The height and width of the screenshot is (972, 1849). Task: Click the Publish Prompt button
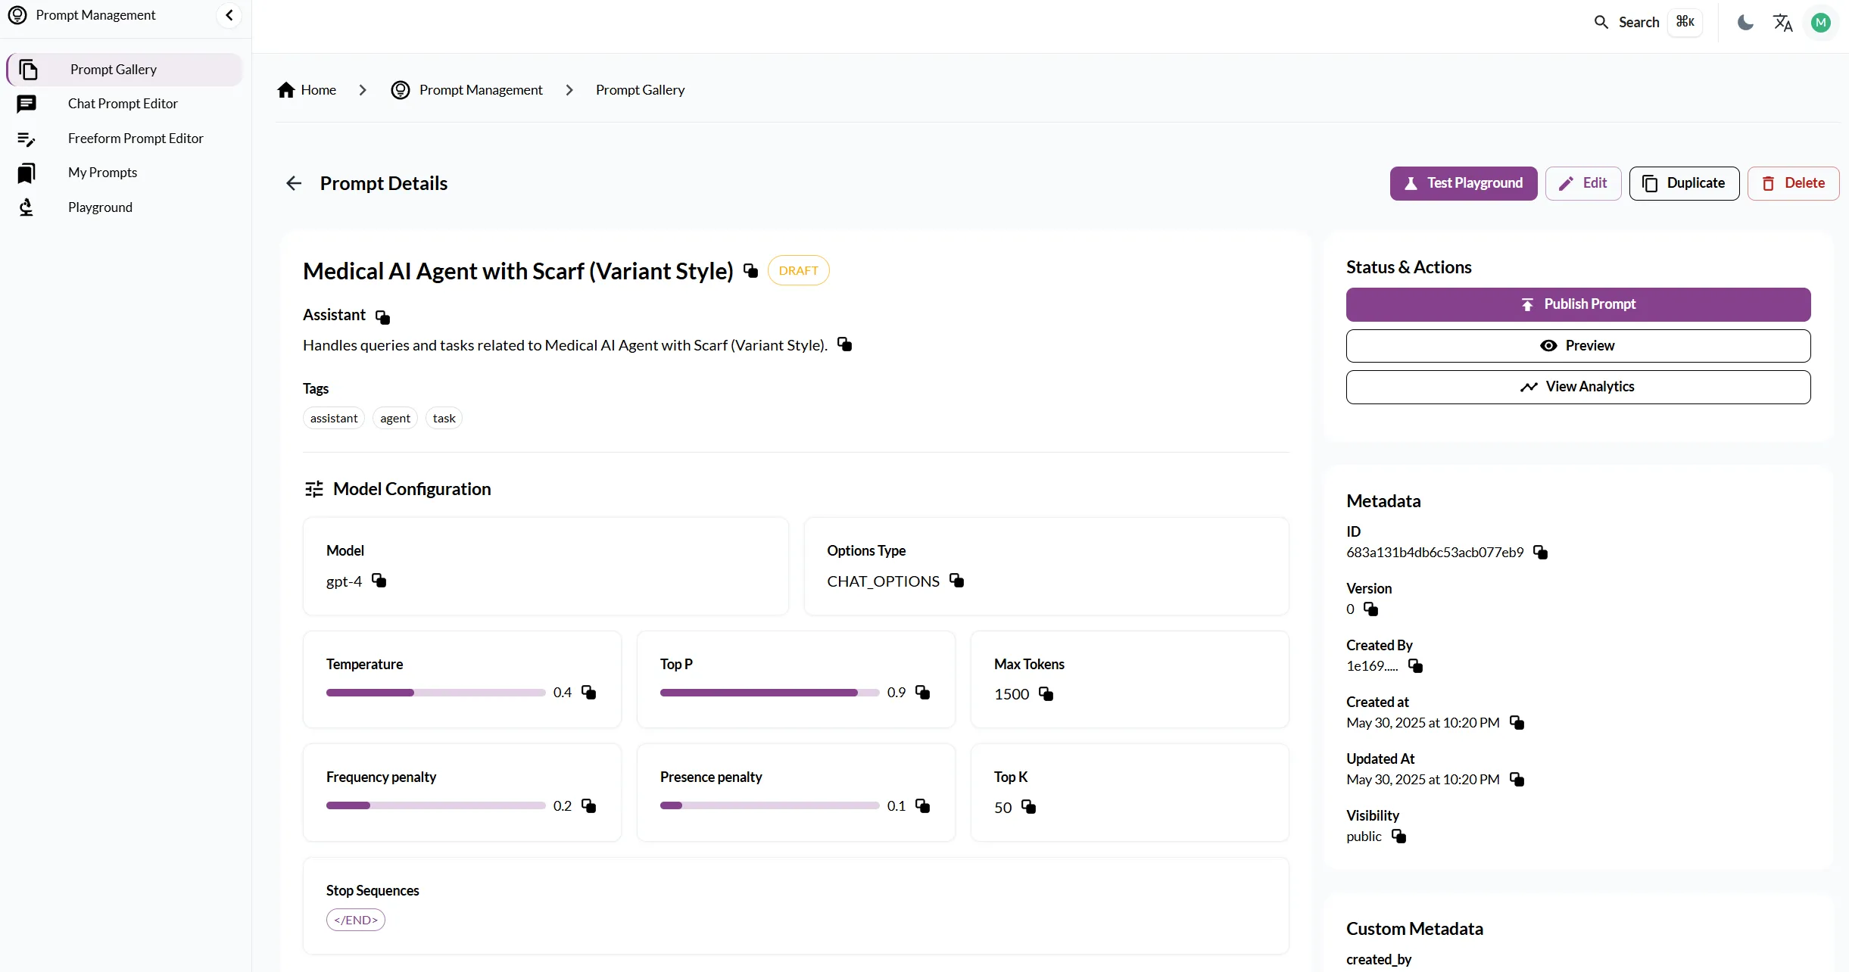[1578, 304]
